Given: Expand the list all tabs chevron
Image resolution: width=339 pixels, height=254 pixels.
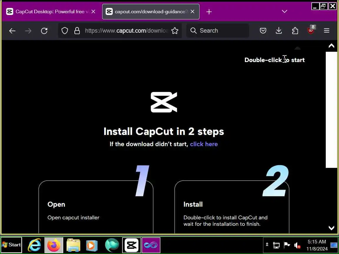Looking at the screenshot, I should point(285,11).
